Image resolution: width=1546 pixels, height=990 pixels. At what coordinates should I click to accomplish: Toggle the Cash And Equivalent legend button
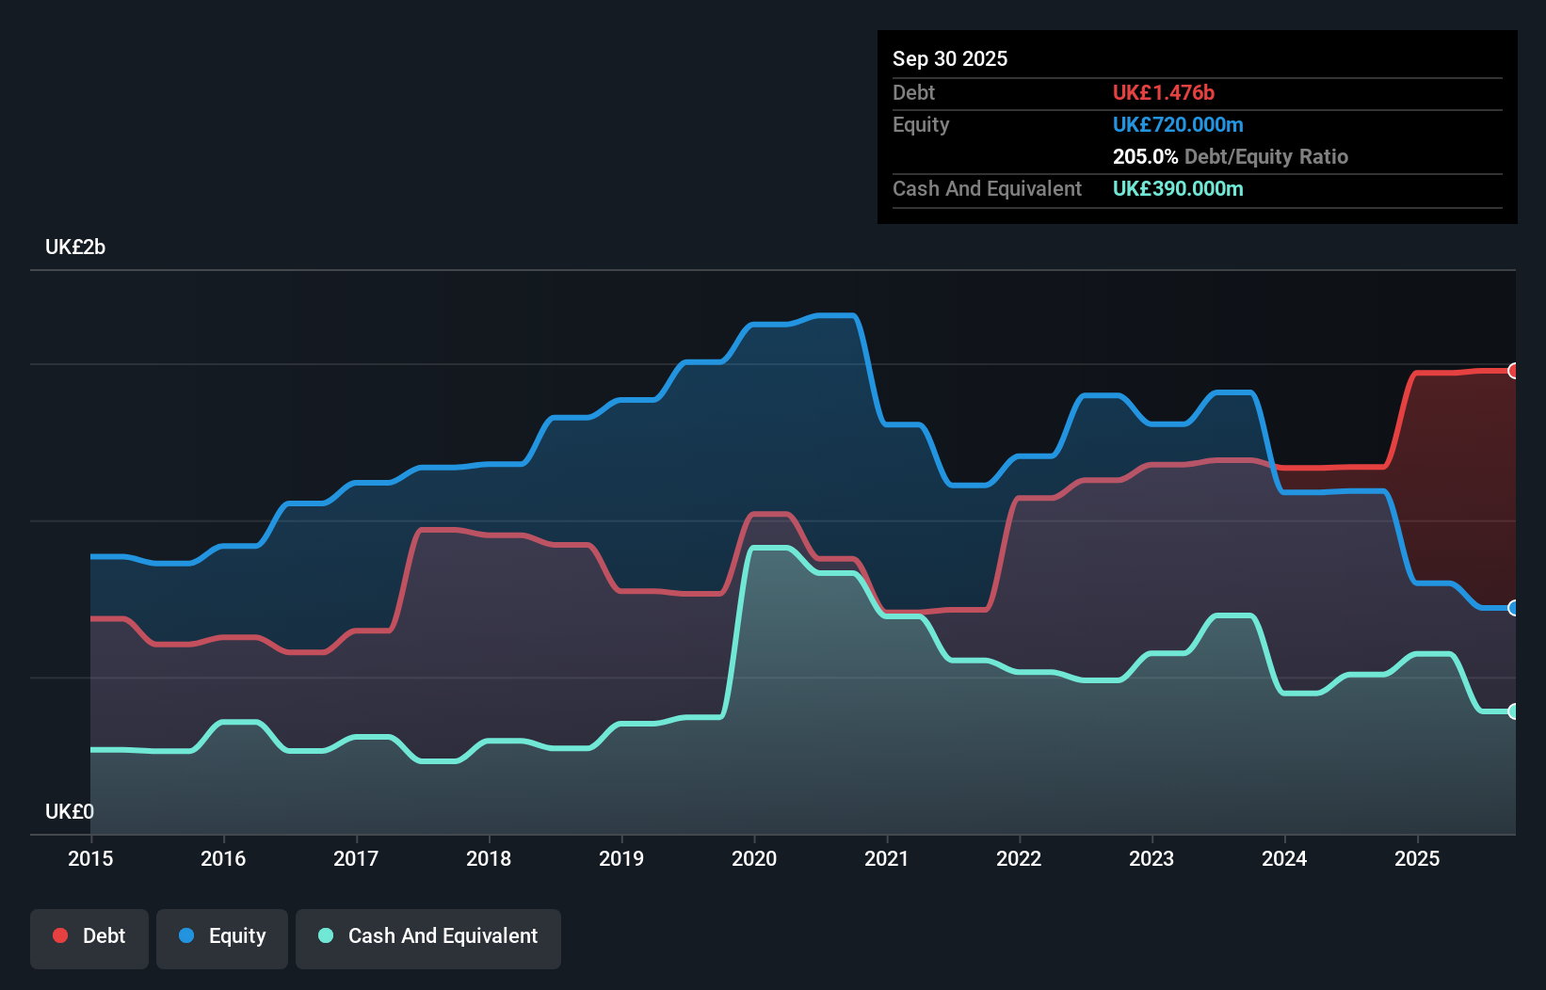click(428, 938)
